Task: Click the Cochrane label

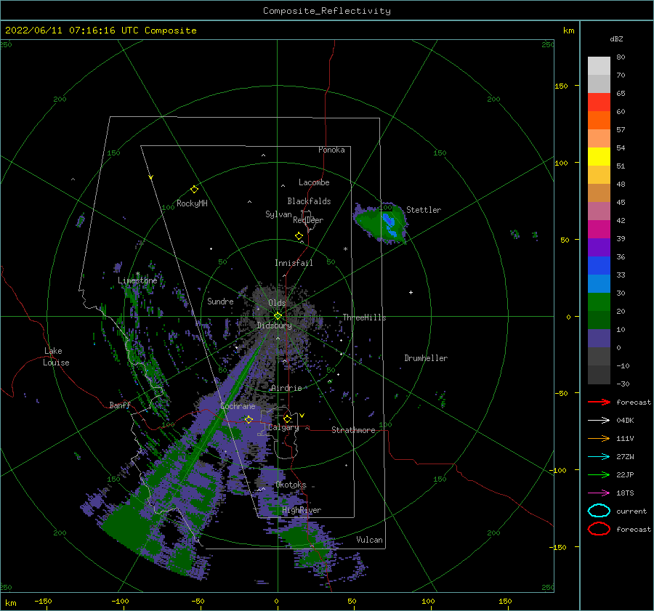Action: coord(238,406)
